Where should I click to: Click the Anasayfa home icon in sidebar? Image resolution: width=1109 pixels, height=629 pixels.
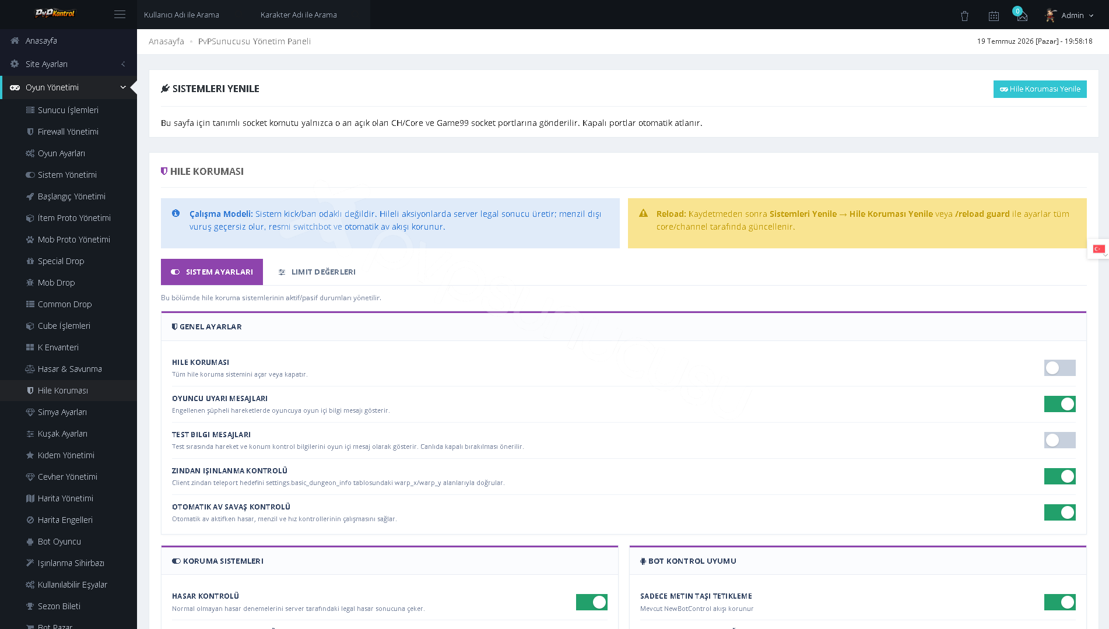15,41
